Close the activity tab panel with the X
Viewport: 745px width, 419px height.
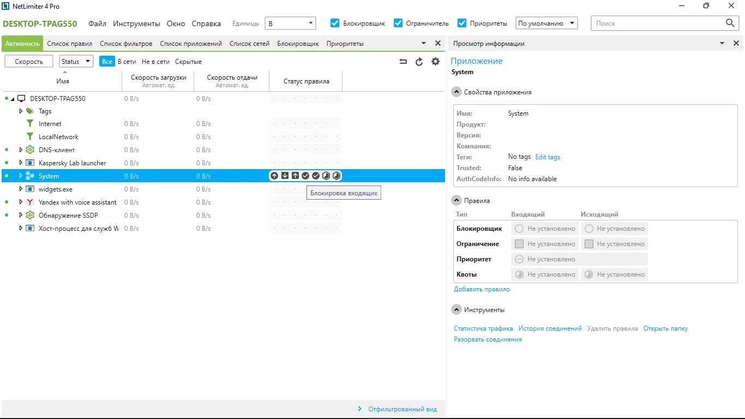click(x=437, y=43)
